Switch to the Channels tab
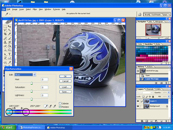 tap(150, 89)
